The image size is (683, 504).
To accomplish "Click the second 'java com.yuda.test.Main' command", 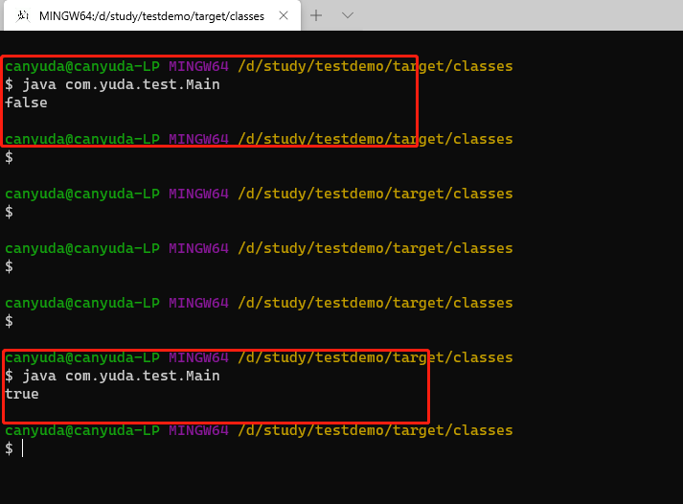I will coord(121,376).
